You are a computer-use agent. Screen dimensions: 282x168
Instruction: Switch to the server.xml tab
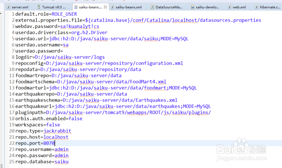coord(20,7)
